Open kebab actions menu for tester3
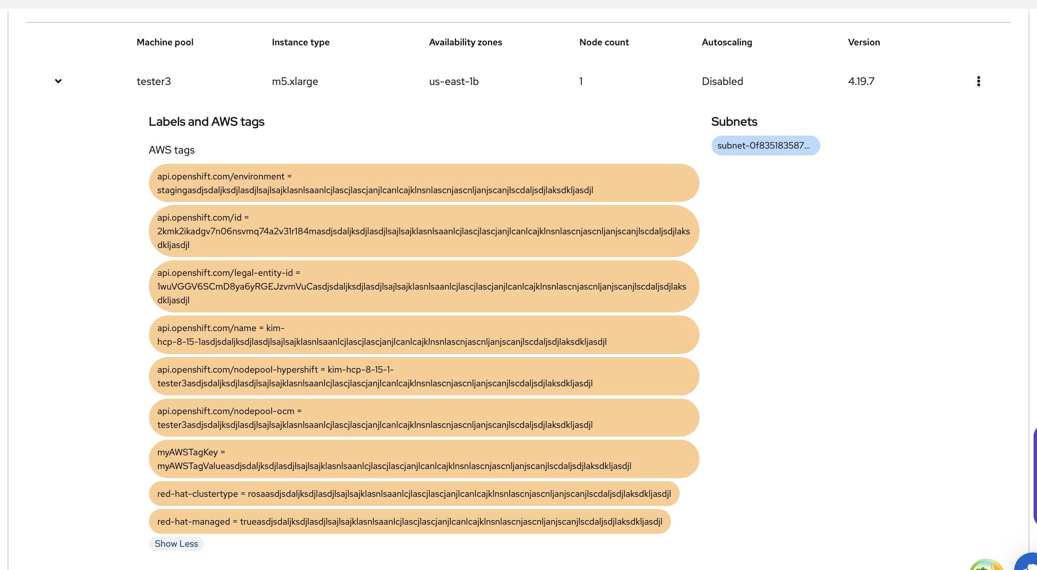Screen dimensions: 1037x570 [x=978, y=81]
